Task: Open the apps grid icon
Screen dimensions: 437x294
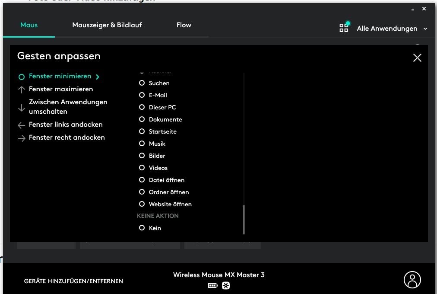Action: pyautogui.click(x=344, y=28)
